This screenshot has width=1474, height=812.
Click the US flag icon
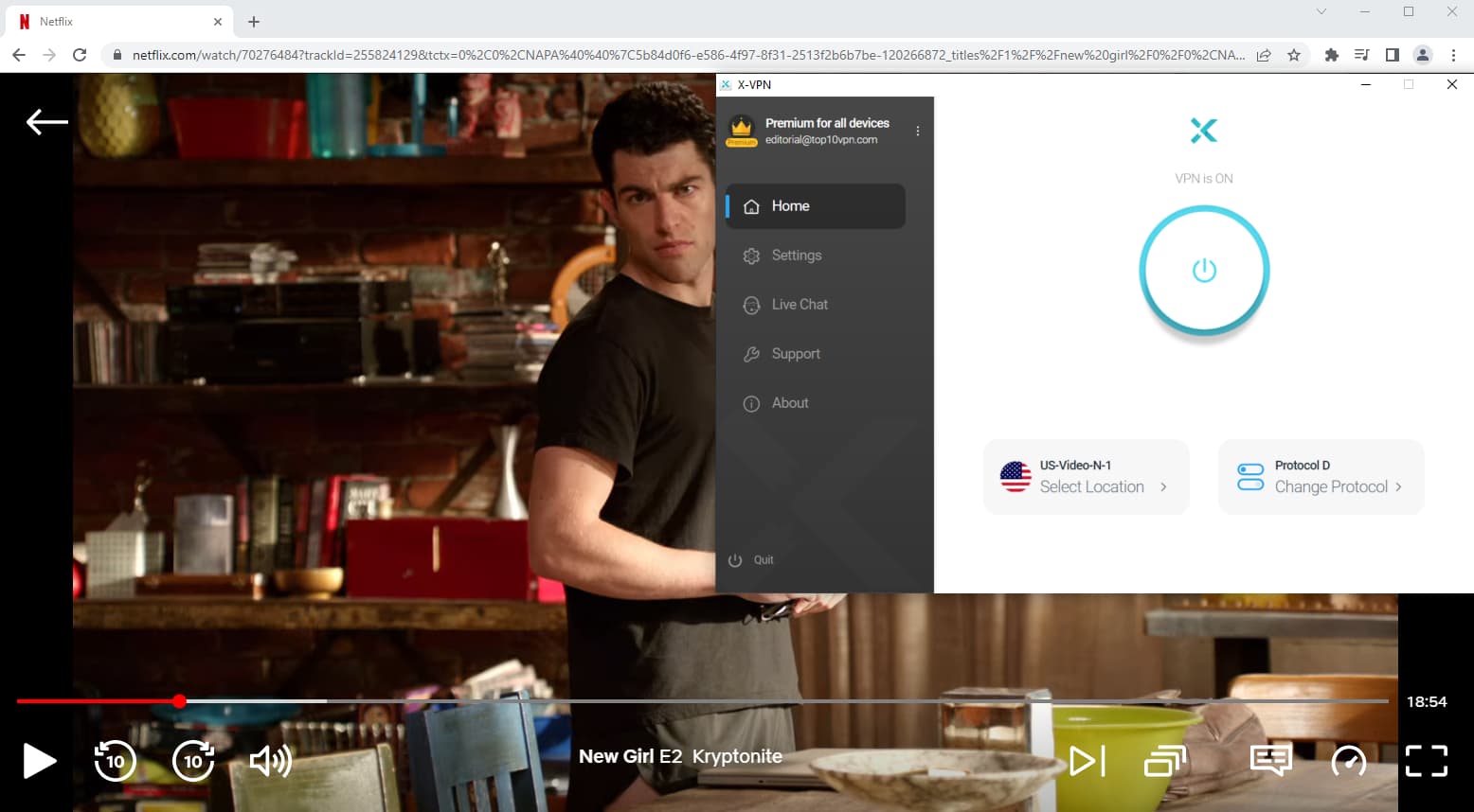point(1016,477)
